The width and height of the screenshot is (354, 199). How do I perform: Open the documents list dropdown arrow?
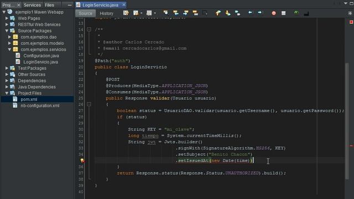click(346, 3)
